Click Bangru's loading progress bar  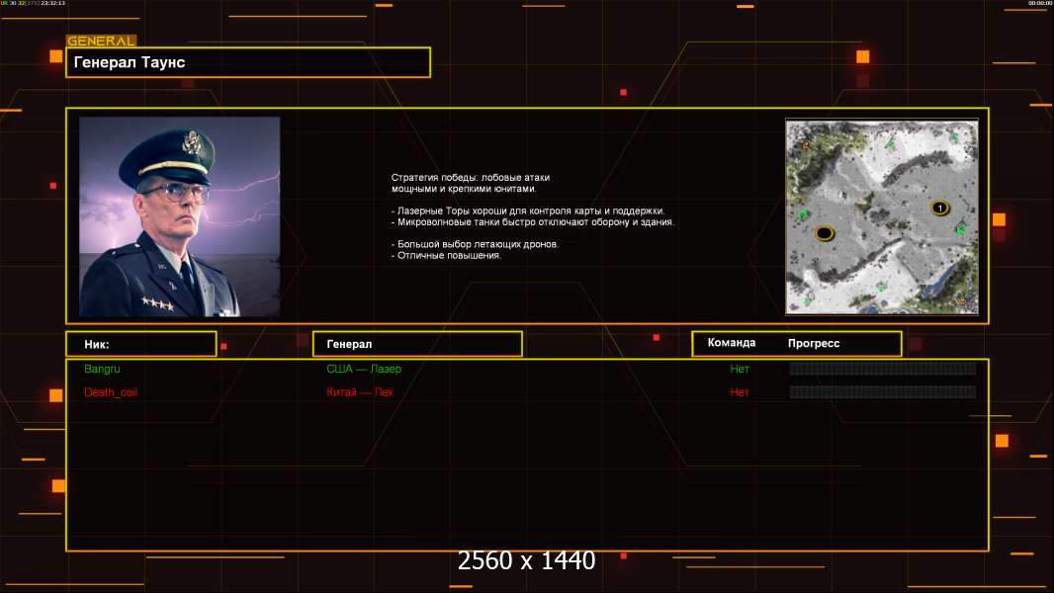882,369
